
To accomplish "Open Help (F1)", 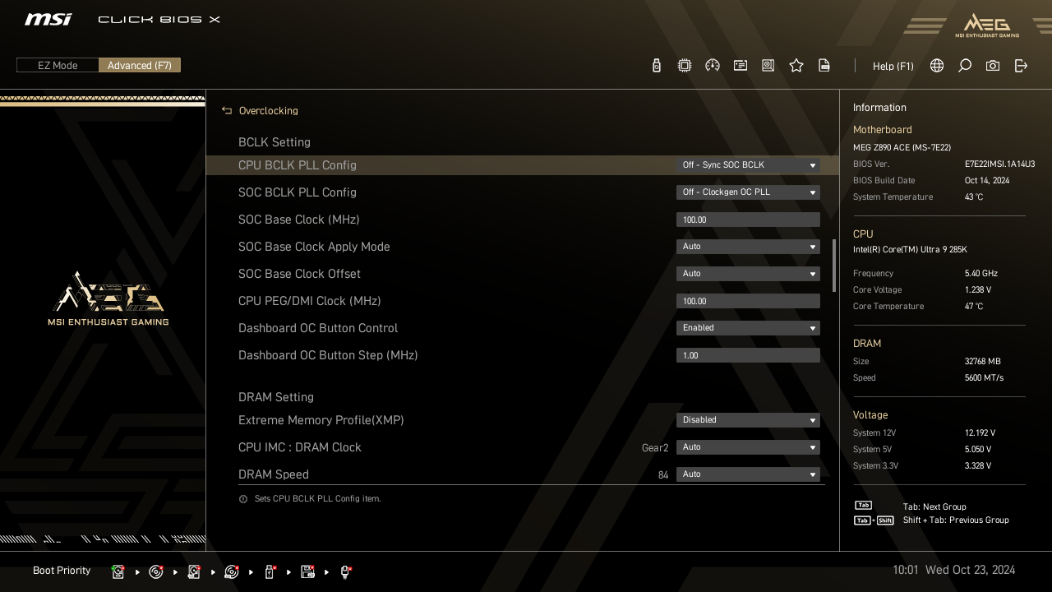I will coord(893,66).
